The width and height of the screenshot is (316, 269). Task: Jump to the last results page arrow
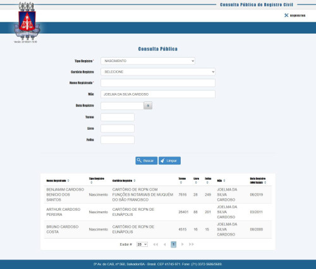(191, 244)
